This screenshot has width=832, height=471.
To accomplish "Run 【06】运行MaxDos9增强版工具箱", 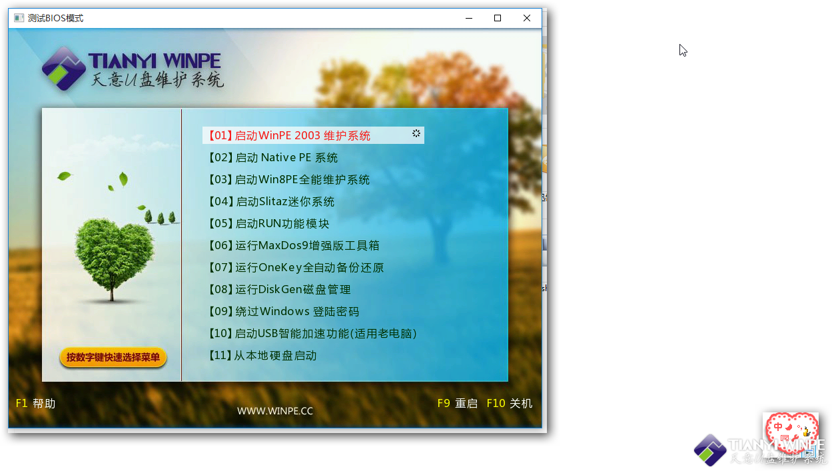I will pos(293,246).
